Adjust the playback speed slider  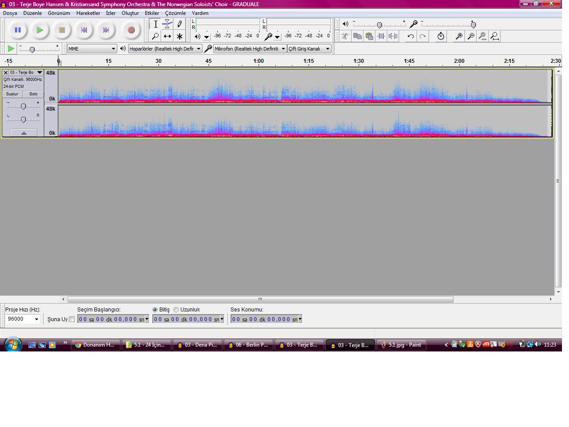[x=32, y=49]
